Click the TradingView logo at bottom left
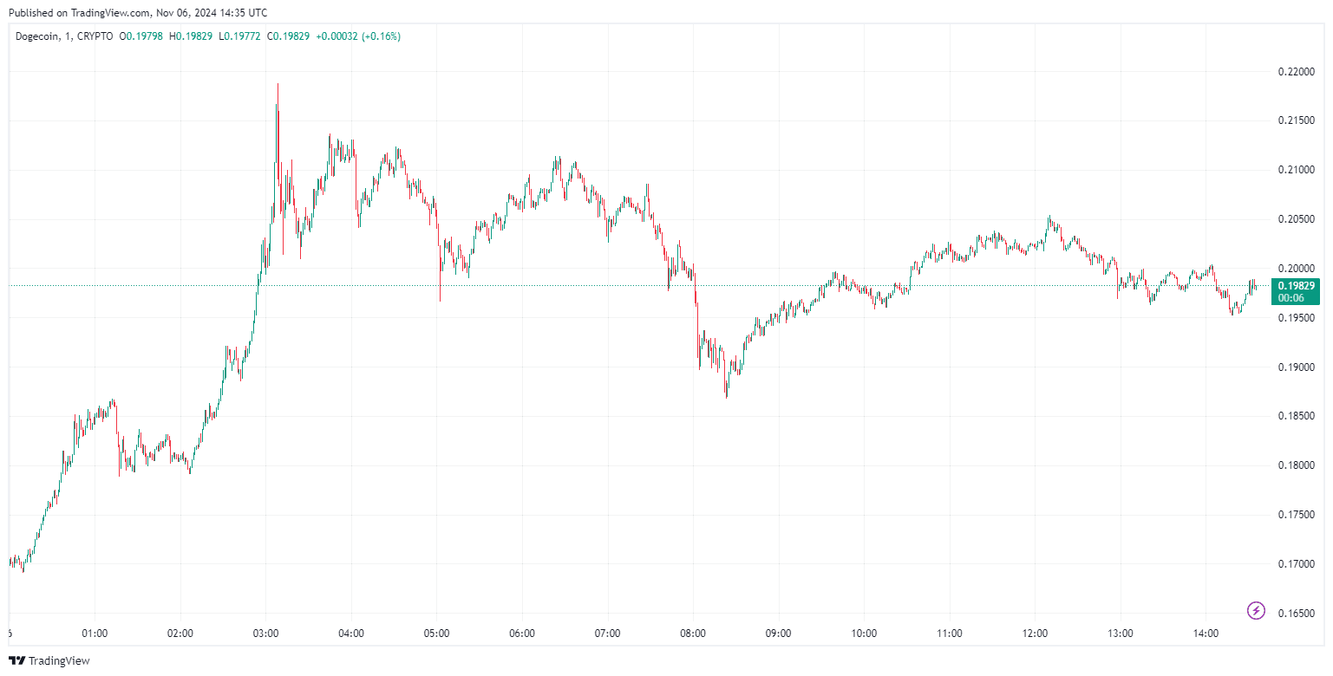1333x676 pixels. pos(50,660)
